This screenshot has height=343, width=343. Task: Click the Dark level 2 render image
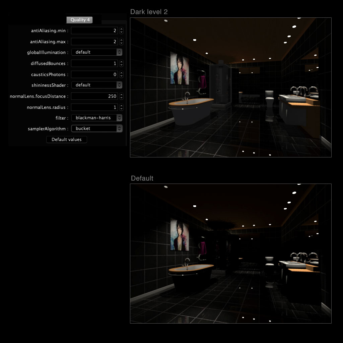point(230,87)
